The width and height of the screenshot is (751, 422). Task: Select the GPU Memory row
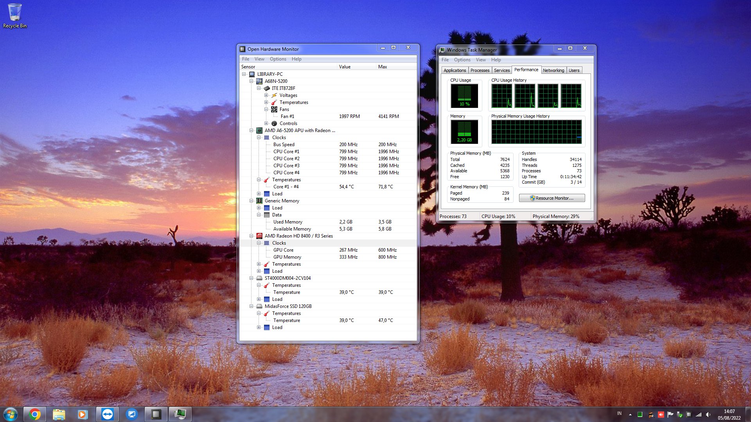coord(328,257)
